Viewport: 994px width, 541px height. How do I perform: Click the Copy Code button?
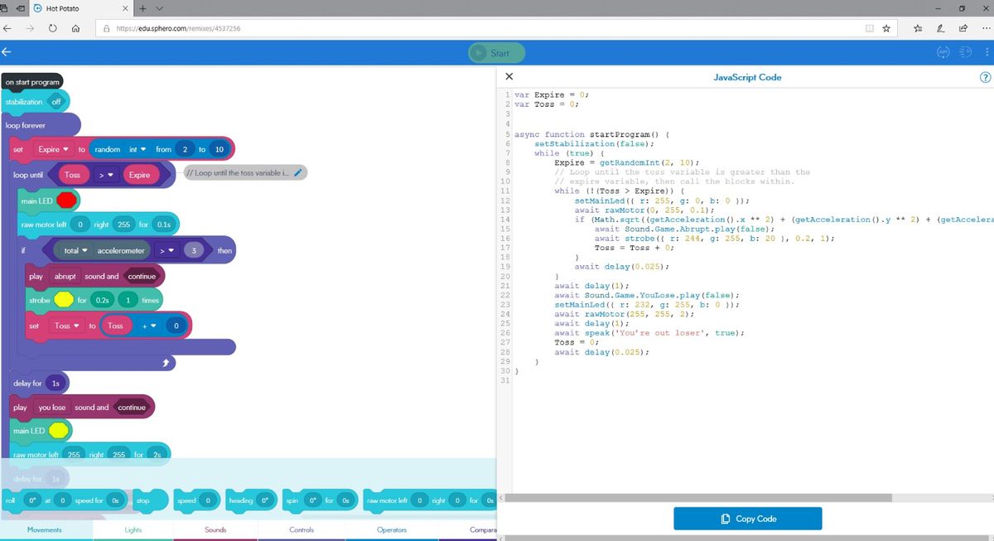[748, 519]
